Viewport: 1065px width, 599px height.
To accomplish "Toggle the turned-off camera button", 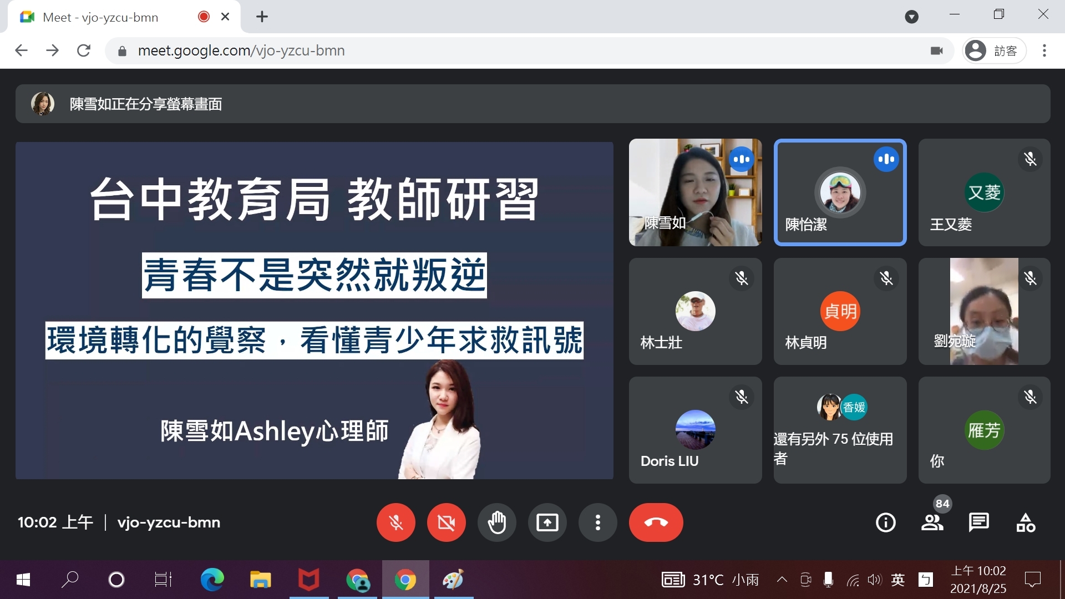I will 446,522.
